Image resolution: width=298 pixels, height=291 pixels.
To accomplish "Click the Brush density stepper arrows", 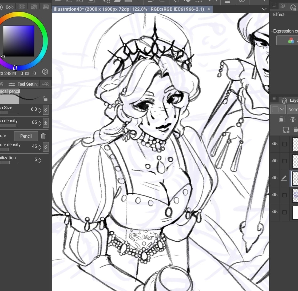I will click(39, 123).
